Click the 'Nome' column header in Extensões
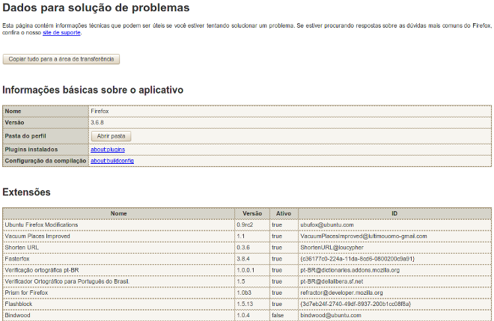494x321 pixels. click(x=119, y=213)
